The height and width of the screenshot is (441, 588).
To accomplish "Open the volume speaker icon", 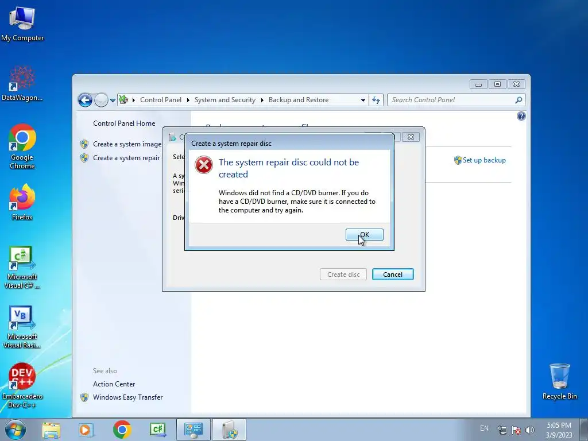I will click(x=530, y=430).
